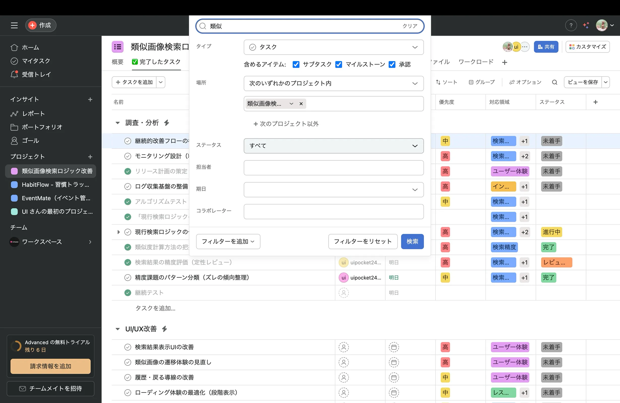The width and height of the screenshot is (620, 403).
Task: Click フィルターをリセット button
Action: (x=363, y=242)
